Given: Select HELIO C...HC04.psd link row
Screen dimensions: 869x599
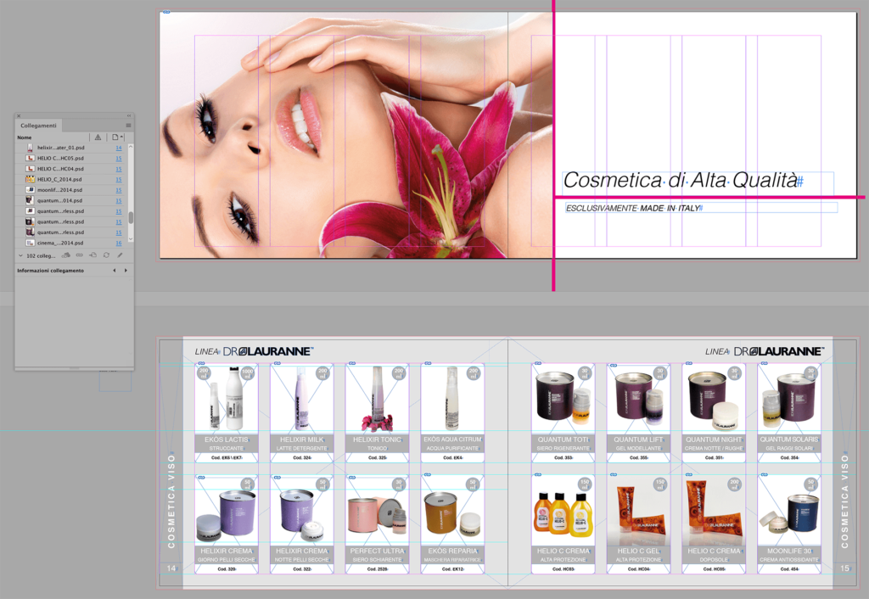Looking at the screenshot, I should pos(71,169).
